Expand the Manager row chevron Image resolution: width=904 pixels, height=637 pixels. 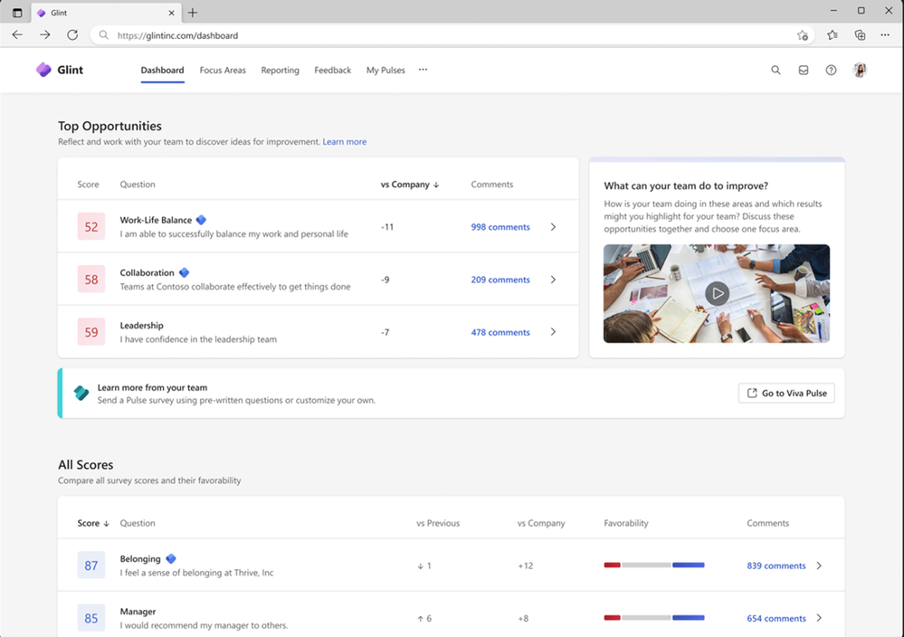pos(819,618)
